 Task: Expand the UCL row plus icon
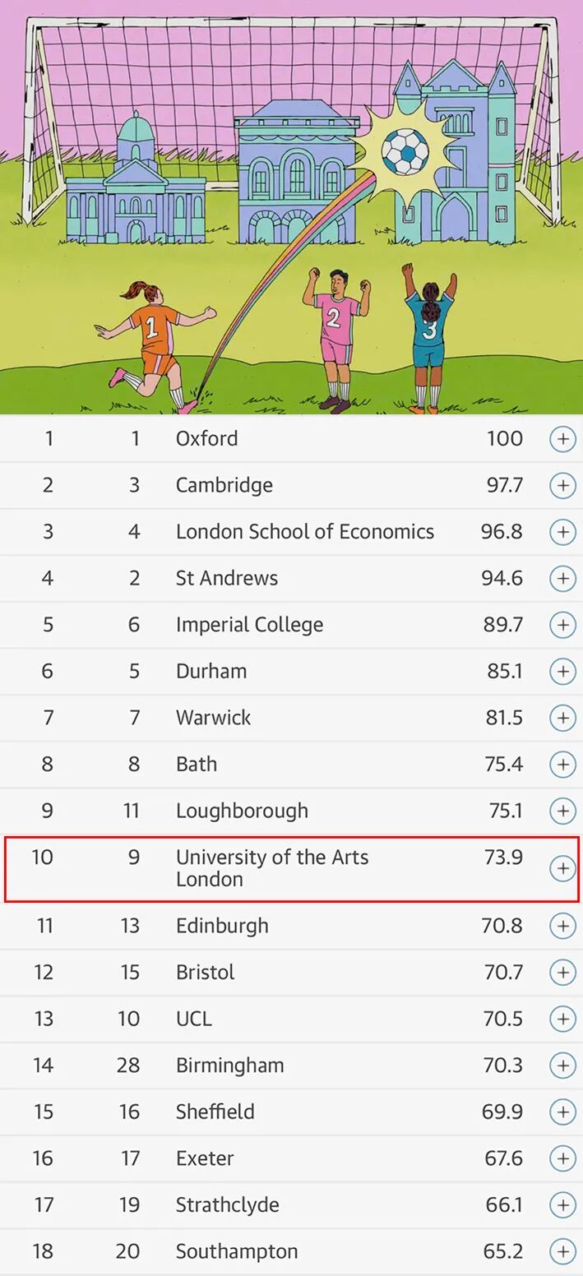point(562,1019)
